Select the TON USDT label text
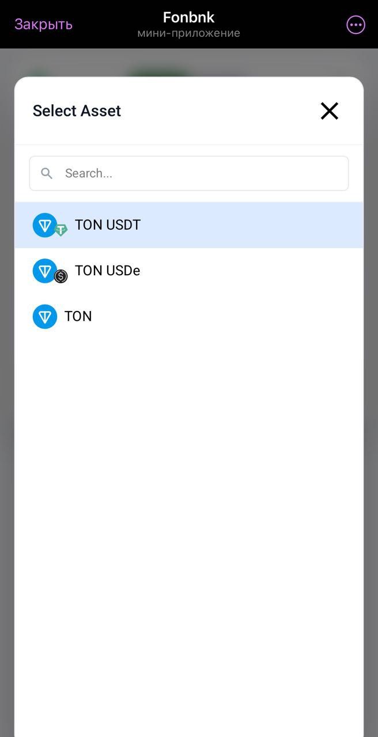 click(108, 225)
